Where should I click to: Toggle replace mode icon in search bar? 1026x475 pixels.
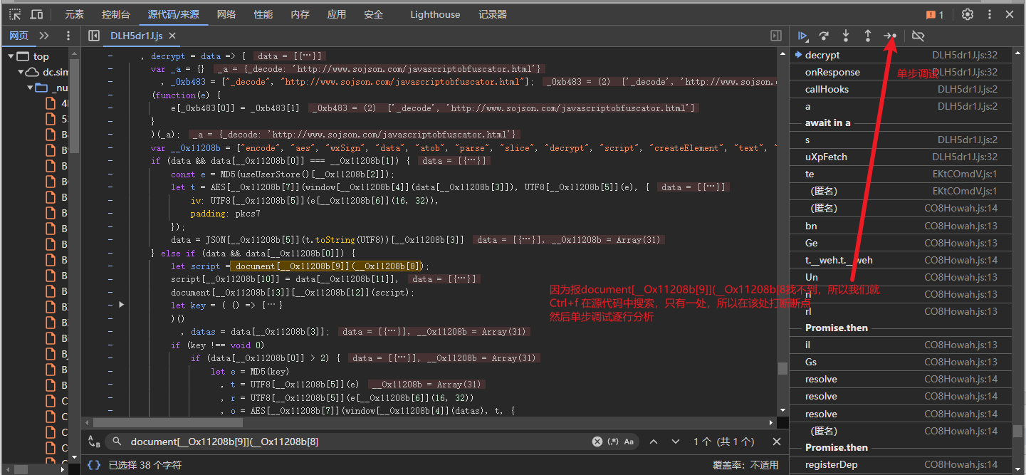pyautogui.click(x=94, y=442)
